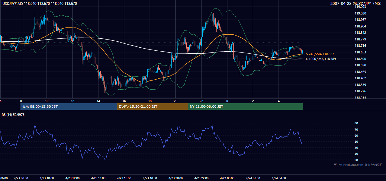386x181 pixels.
Task: Click the 4/23 18:00 time label
Action: click(150, 178)
